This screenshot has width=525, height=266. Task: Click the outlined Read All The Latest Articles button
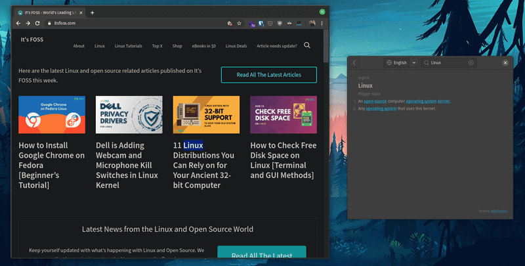pos(269,75)
